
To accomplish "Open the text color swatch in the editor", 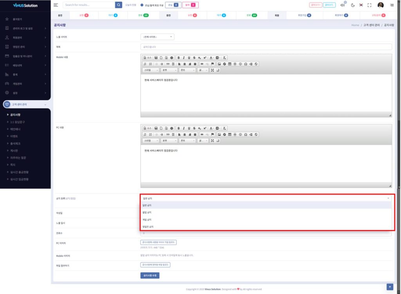I will tap(211, 58).
